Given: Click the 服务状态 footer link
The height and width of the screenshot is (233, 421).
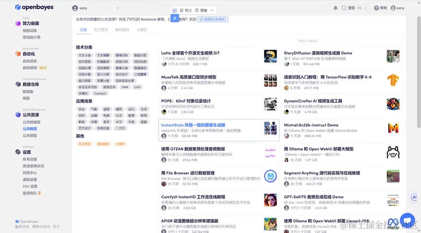Looking at the screenshot, I should pos(22,227).
